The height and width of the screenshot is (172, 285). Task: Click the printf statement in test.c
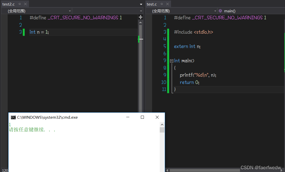198,75
